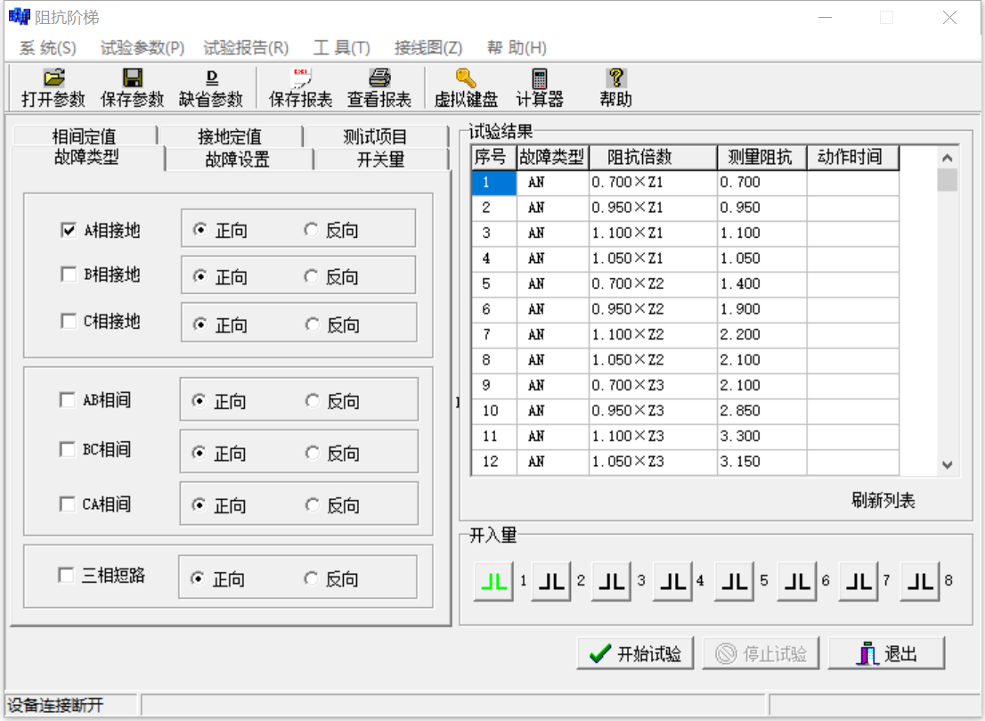Click the 帮助 help toolbar icon
The image size is (985, 721).
click(x=615, y=86)
